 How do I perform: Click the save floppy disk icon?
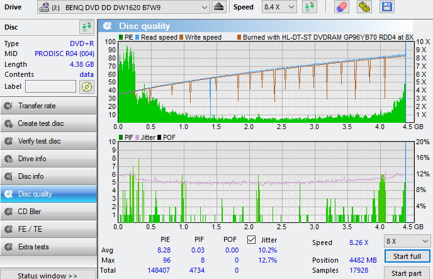[x=386, y=7]
